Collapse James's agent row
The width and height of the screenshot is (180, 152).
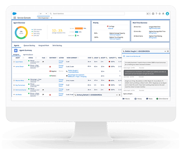(x=14, y=66)
